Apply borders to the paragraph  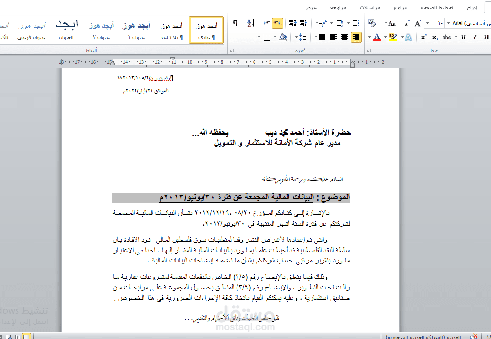coord(267,37)
